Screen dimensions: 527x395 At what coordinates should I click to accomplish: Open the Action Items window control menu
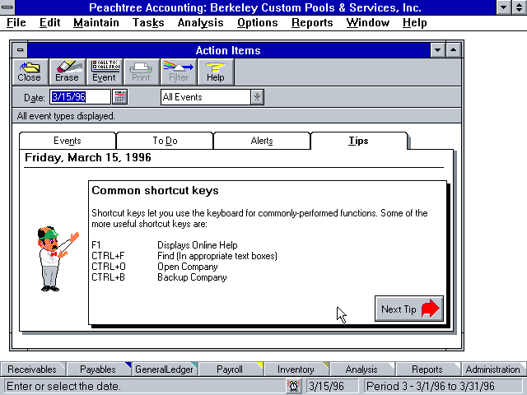click(20, 50)
